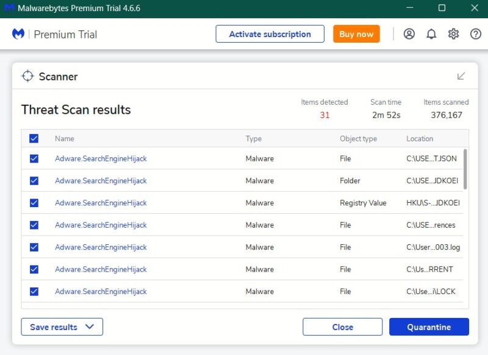Screen dimensions: 488x355
Task: Open the help question mark icon
Action: click(475, 34)
